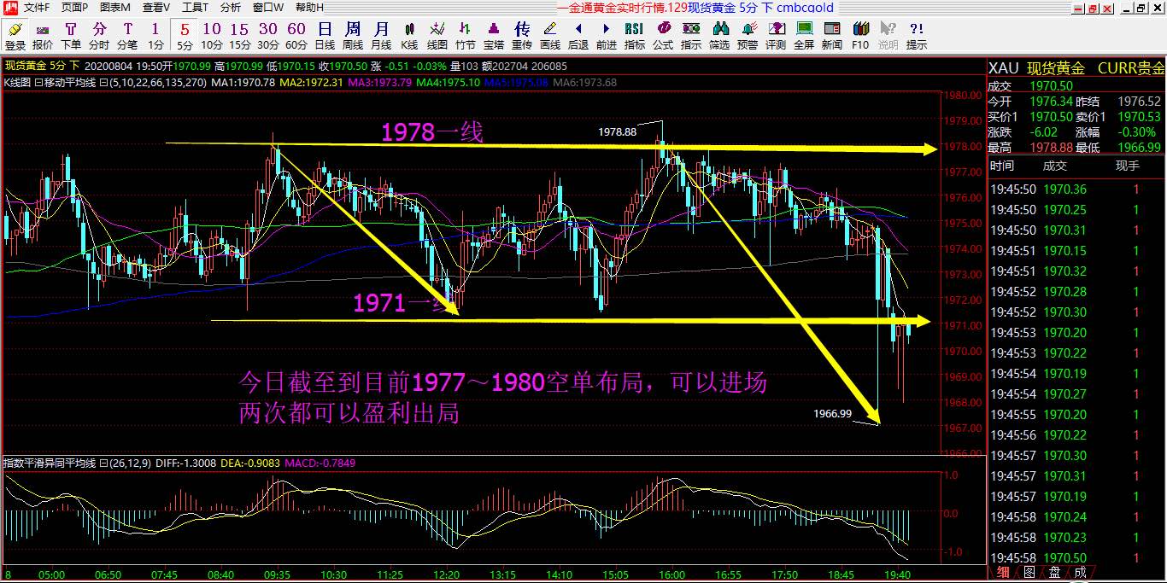Screen dimensions: 1167x583
Task: Click the 后退 back arrow
Action: (578, 37)
